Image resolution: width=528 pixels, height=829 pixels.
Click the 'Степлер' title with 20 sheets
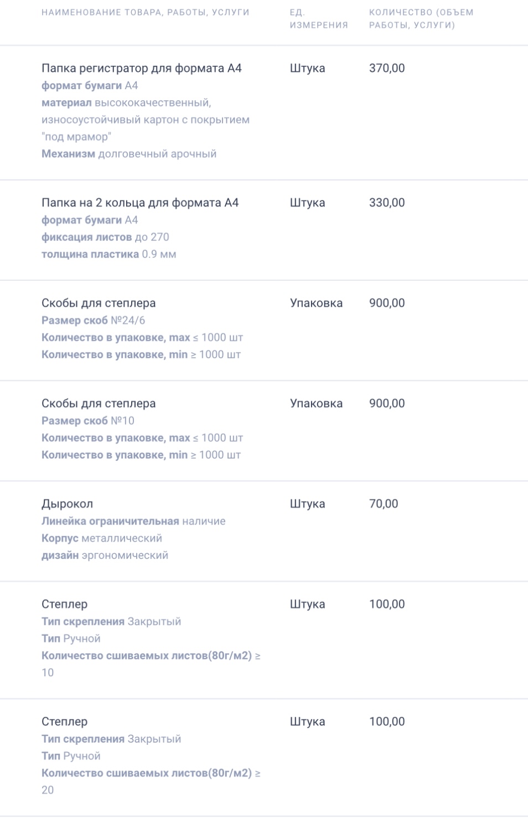pyautogui.click(x=64, y=722)
